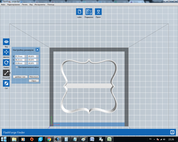
Task: Open the Вид menu in the menu bar
Action: (x=31, y=5)
